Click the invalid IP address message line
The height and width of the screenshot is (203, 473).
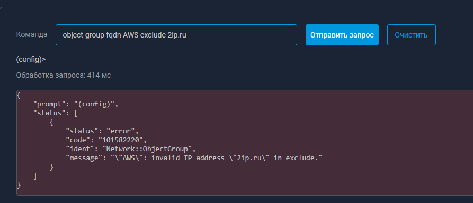pyautogui.click(x=194, y=158)
